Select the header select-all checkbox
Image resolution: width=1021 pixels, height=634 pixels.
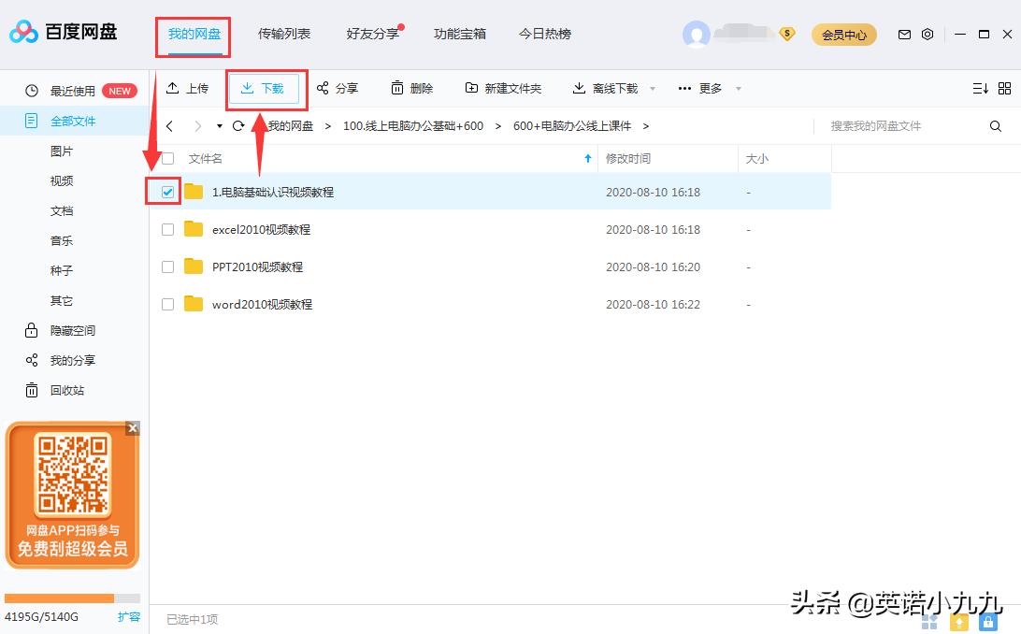(168, 158)
